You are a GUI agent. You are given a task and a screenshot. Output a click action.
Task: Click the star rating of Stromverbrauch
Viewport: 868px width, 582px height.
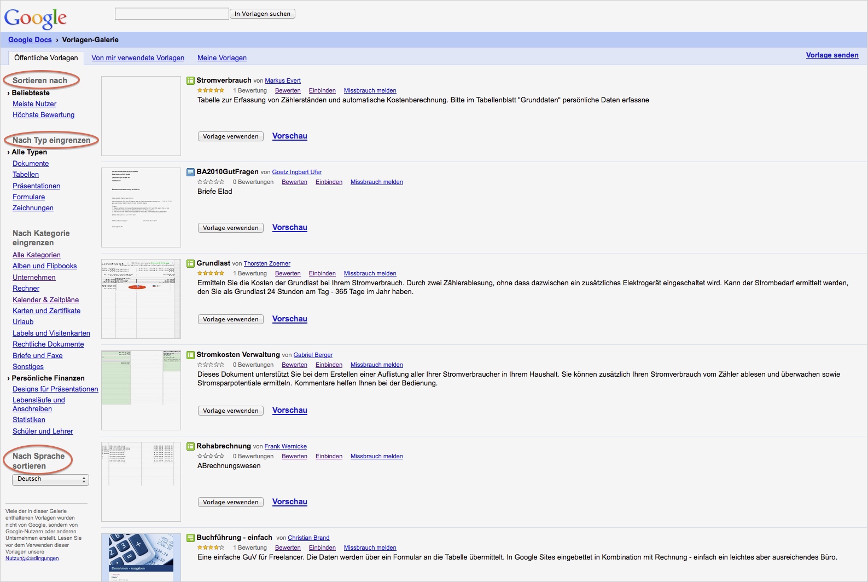pos(211,90)
